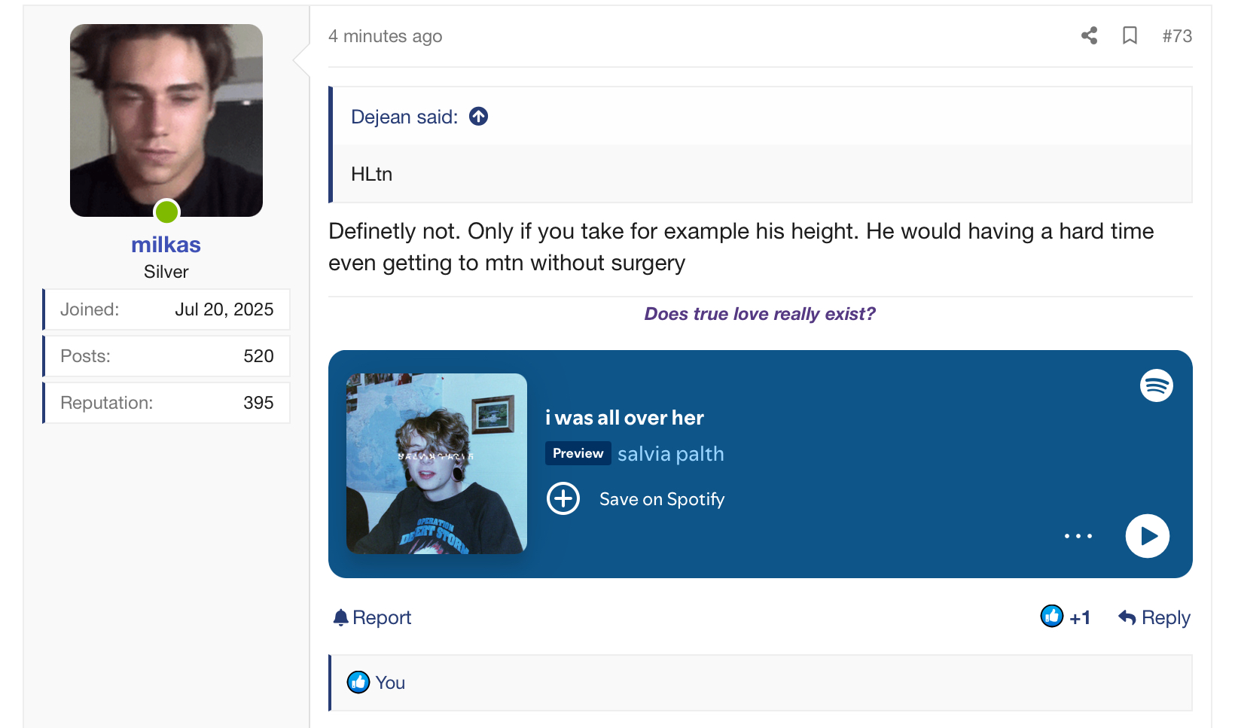Open the 'i was all over her' track title
This screenshot has width=1235, height=728.
coord(624,418)
